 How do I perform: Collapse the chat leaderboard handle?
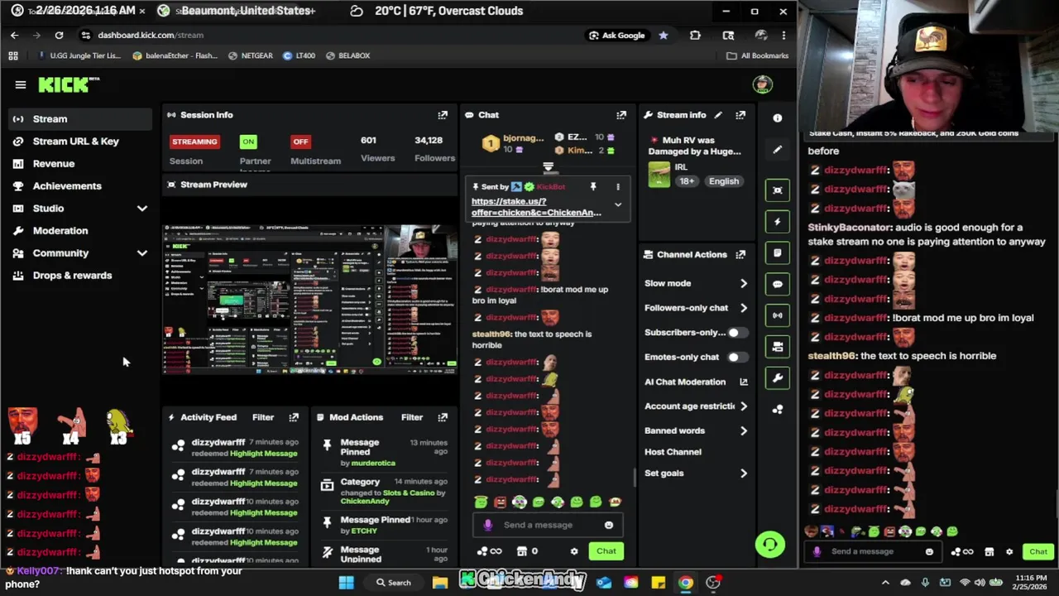click(548, 168)
